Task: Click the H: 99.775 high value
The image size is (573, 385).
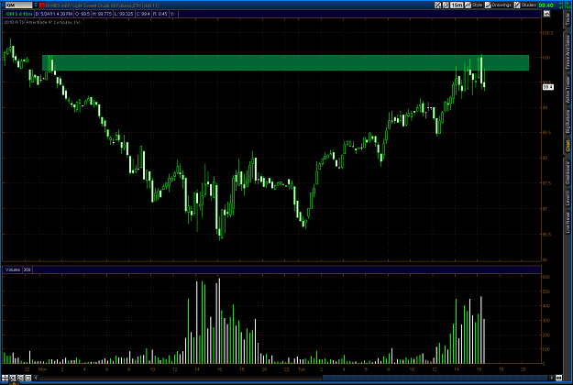Action: [103, 14]
